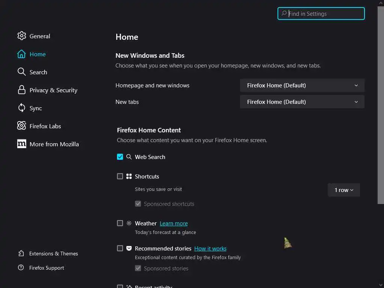
Task: Open the New tabs dropdown
Action: tap(302, 102)
